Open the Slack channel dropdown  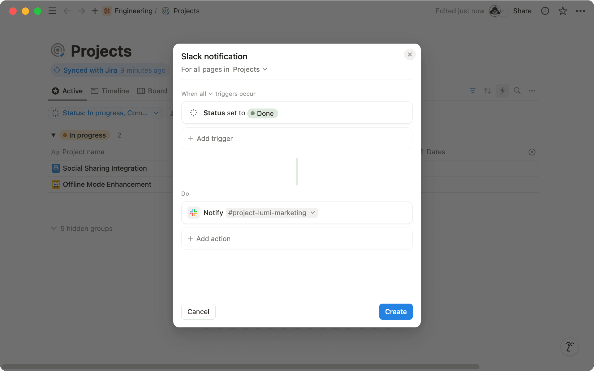tap(271, 213)
